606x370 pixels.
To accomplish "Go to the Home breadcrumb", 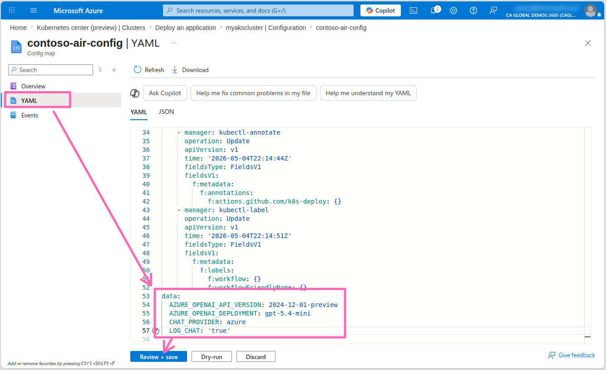I will tap(18, 28).
